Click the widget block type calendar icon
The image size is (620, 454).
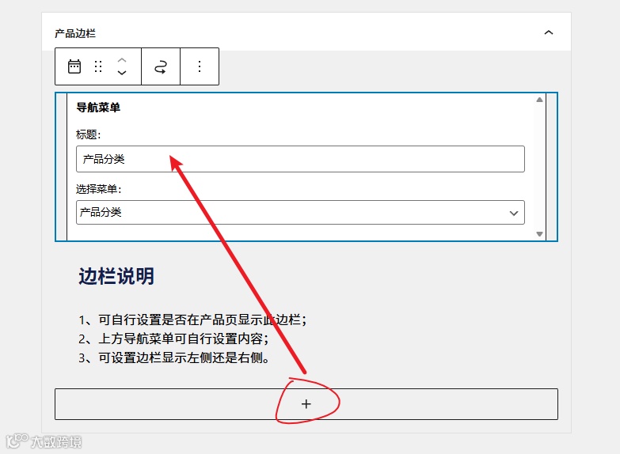click(74, 66)
